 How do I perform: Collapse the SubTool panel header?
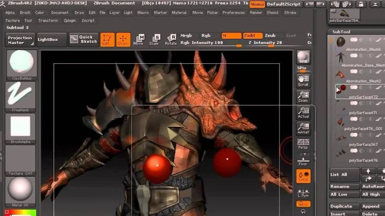point(341,32)
